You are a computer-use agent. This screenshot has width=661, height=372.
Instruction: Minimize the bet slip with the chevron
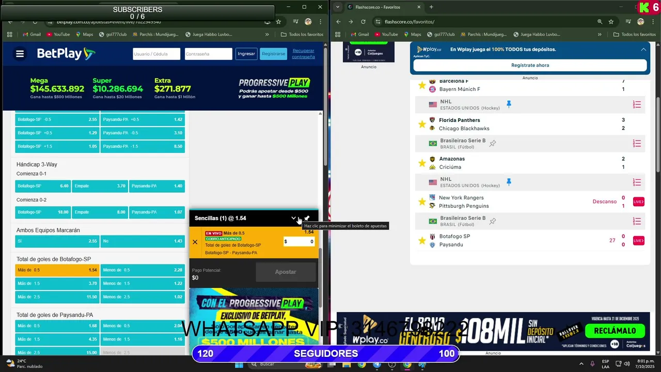point(293,218)
